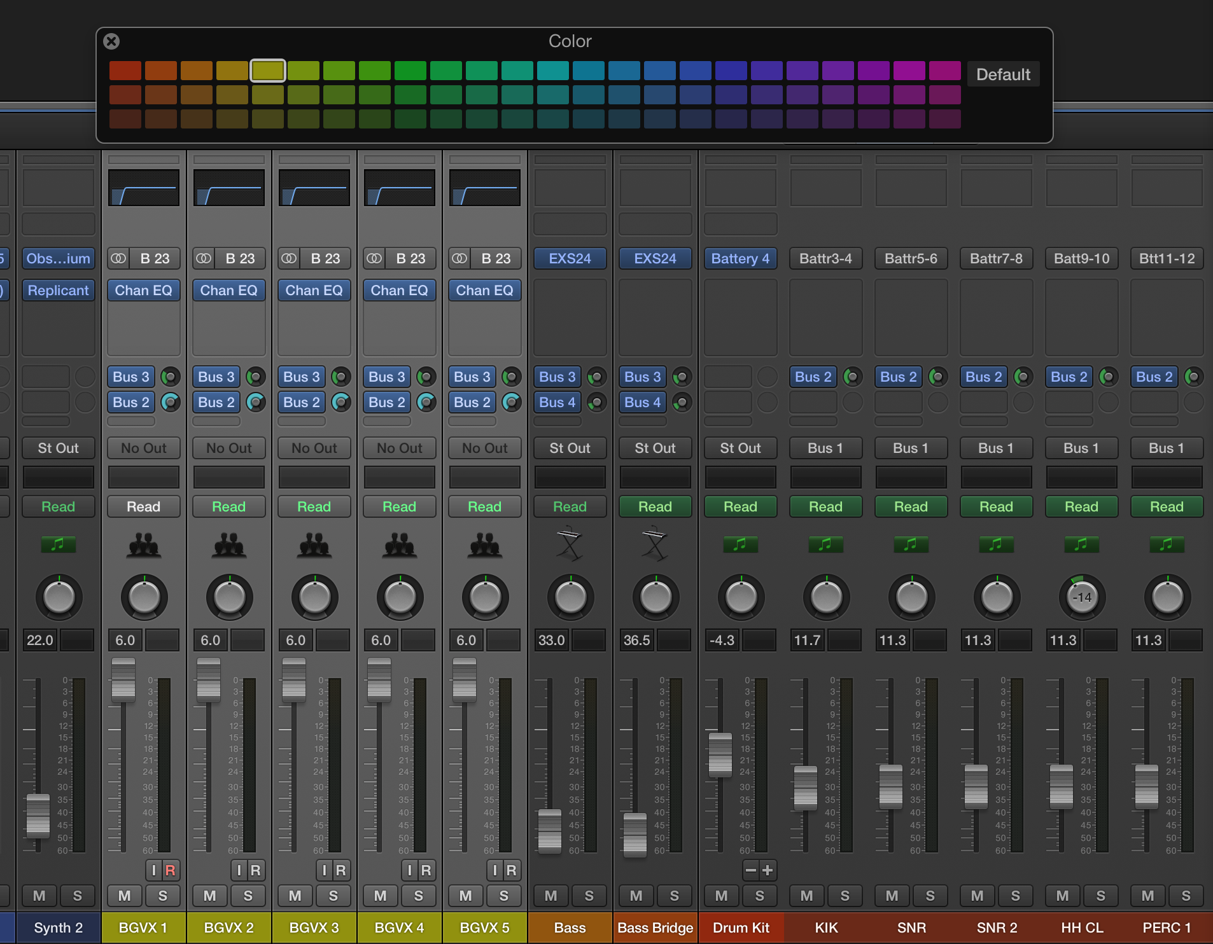Open the Read automation mode menu on Drum Kit

pyautogui.click(x=740, y=506)
